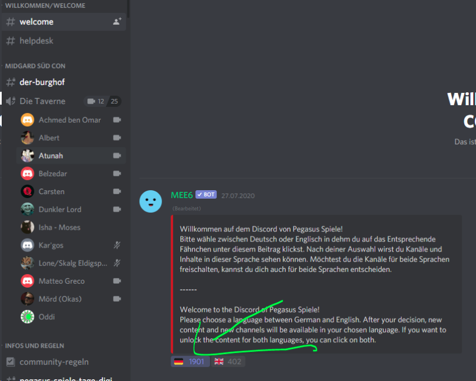Viewport: 476px width, 381px height.
Task: Click the muted microphone icon beside Kar'gos
Action: [x=117, y=245]
